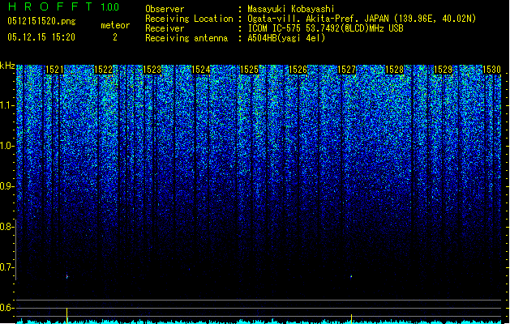Click the meteor count value 2

(115, 37)
